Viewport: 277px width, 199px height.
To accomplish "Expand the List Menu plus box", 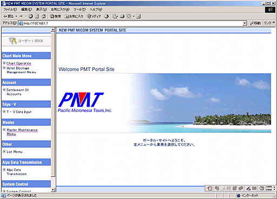I will (4, 152).
